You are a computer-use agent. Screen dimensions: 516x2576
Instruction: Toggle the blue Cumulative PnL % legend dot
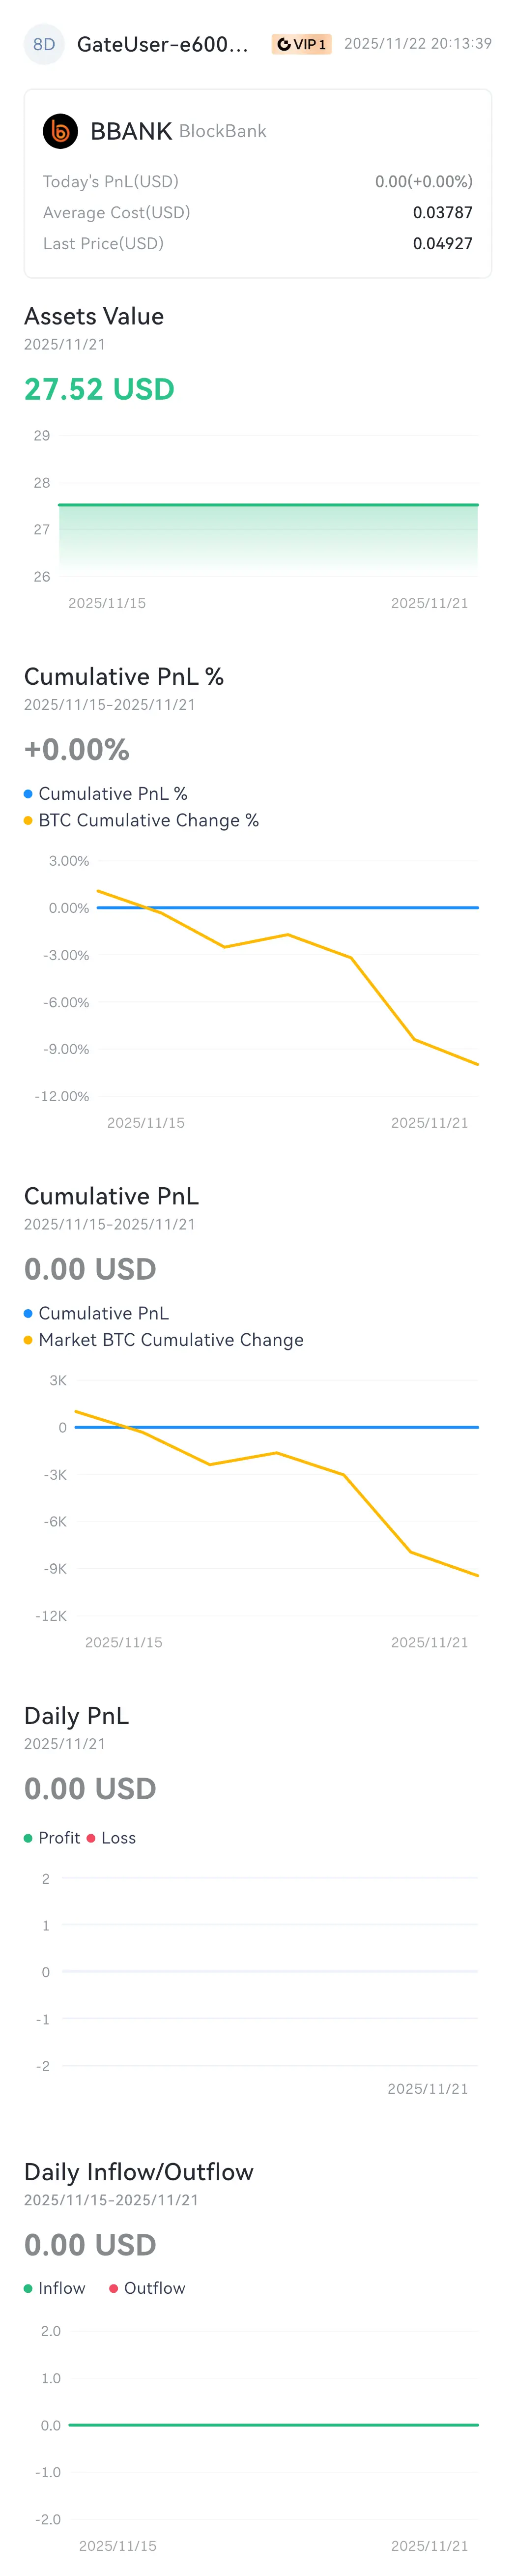coord(28,793)
